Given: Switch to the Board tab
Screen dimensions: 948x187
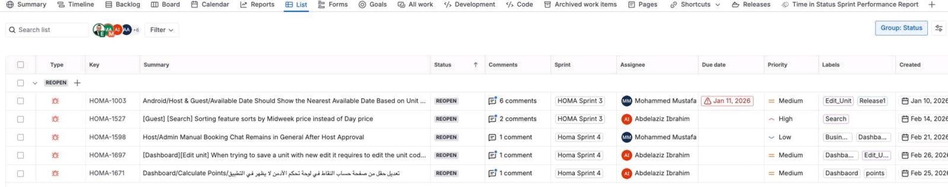Looking at the screenshot, I should 165,4.
